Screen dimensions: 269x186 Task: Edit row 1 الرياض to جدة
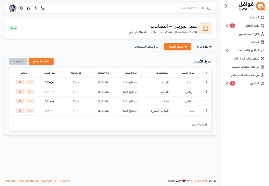coord(30,101)
